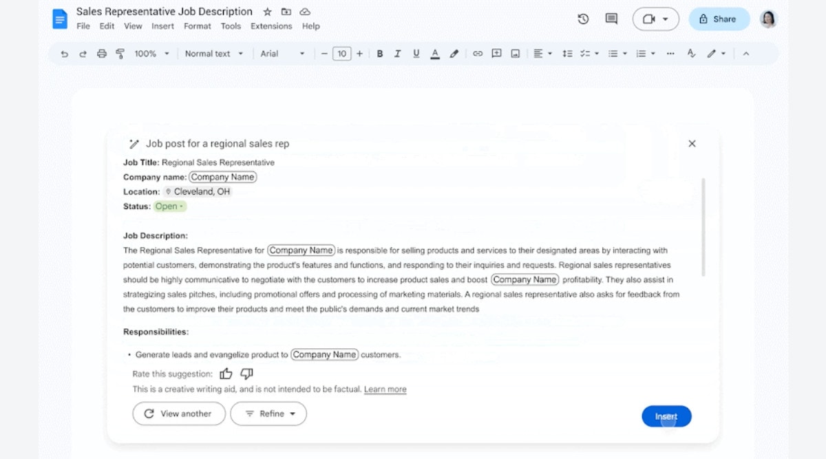Open the Refine dropdown

268,414
